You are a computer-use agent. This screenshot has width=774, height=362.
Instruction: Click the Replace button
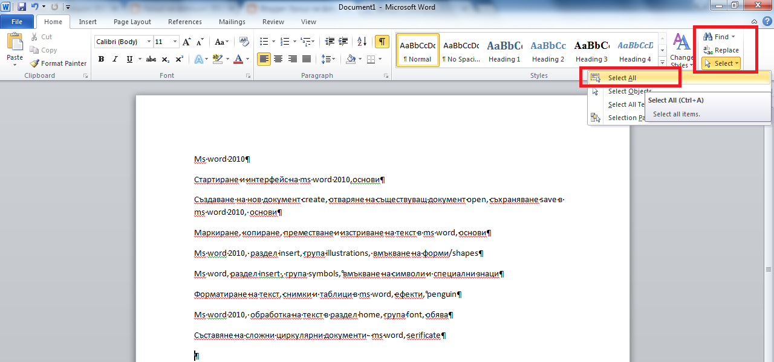coord(721,50)
